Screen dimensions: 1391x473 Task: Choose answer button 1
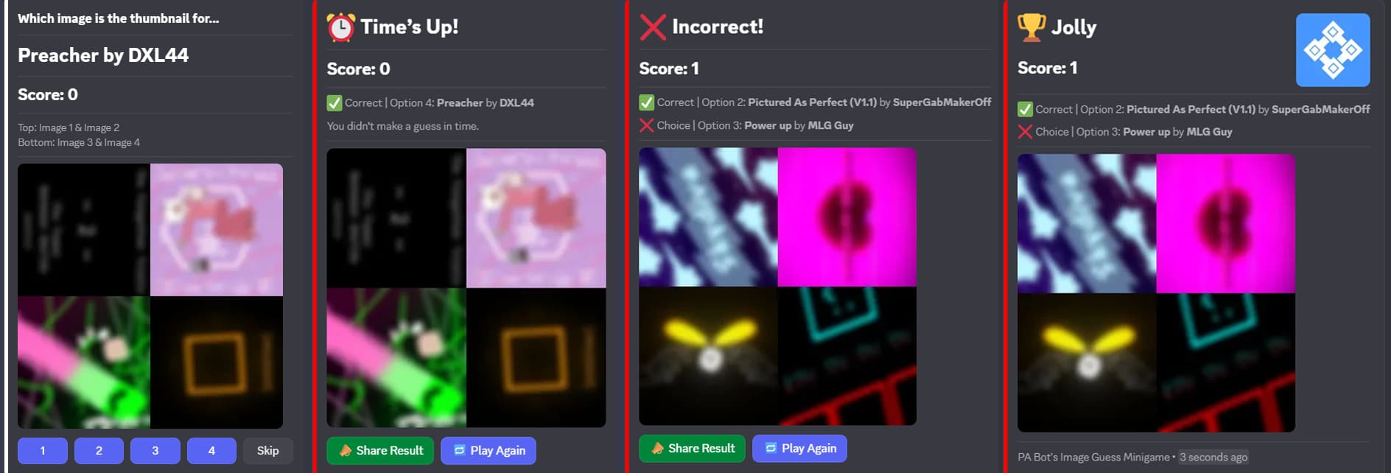coord(43,450)
